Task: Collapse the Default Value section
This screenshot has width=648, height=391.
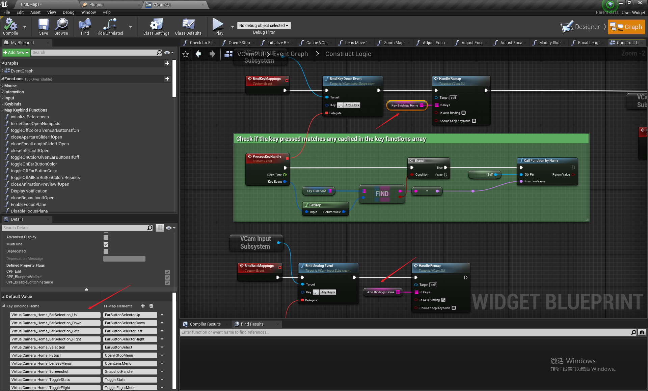Action: click(x=3, y=297)
